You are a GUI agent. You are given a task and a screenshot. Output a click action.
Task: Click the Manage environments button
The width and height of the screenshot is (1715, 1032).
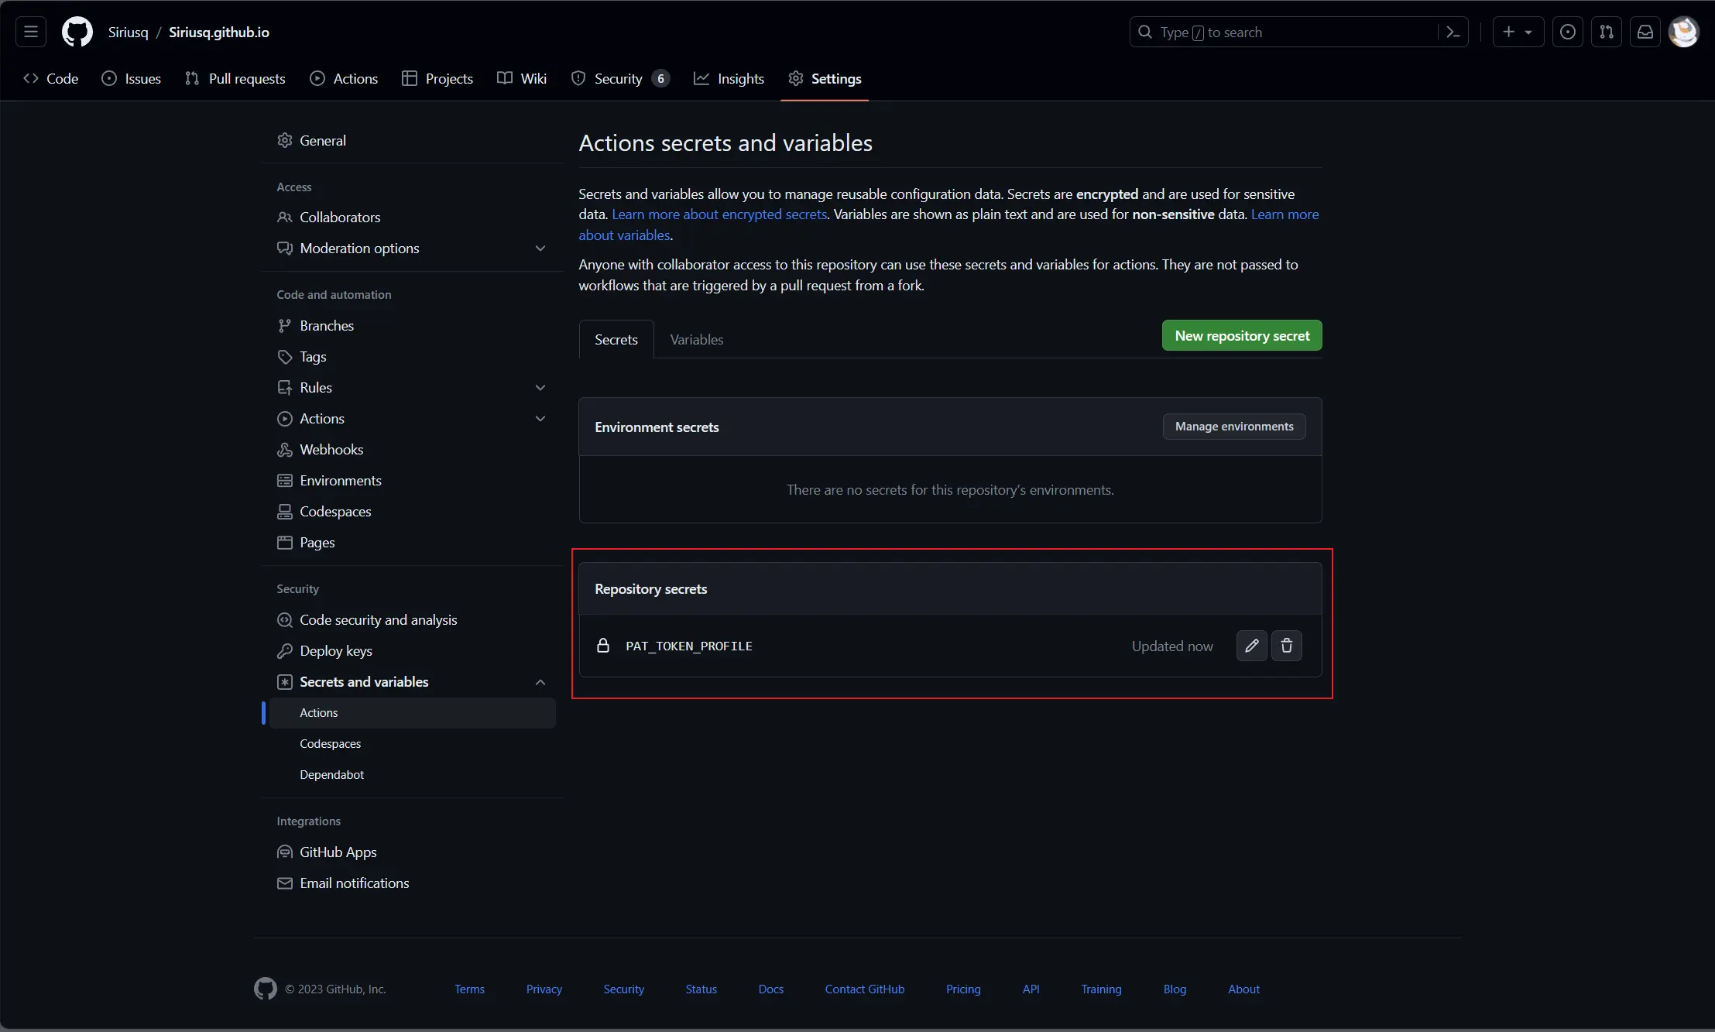tap(1234, 427)
